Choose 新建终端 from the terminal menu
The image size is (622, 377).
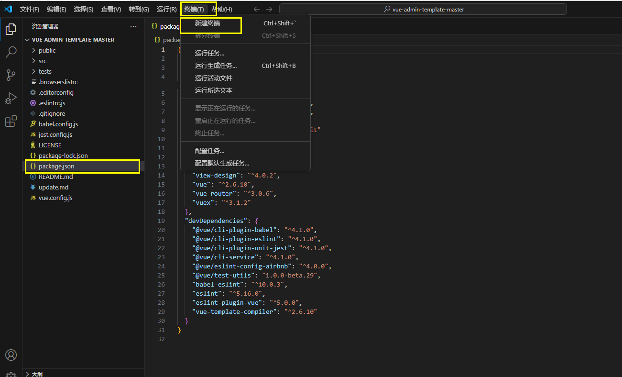tap(245, 23)
